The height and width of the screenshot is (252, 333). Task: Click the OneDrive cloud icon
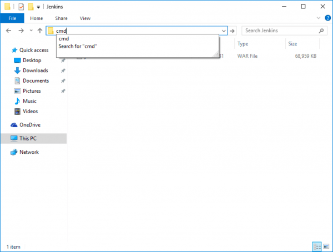(x=14, y=125)
